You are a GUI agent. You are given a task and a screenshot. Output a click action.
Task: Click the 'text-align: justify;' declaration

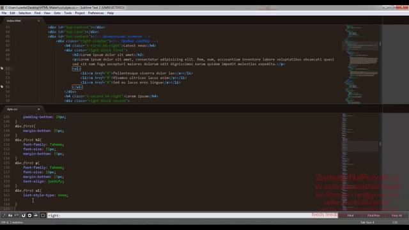pyautogui.click(x=43, y=181)
